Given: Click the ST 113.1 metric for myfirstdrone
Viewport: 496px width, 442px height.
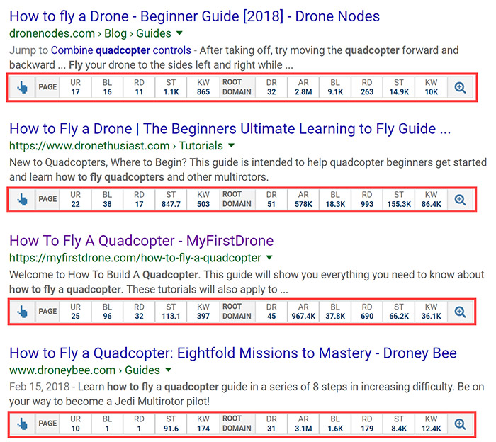Looking at the screenshot, I should (171, 312).
